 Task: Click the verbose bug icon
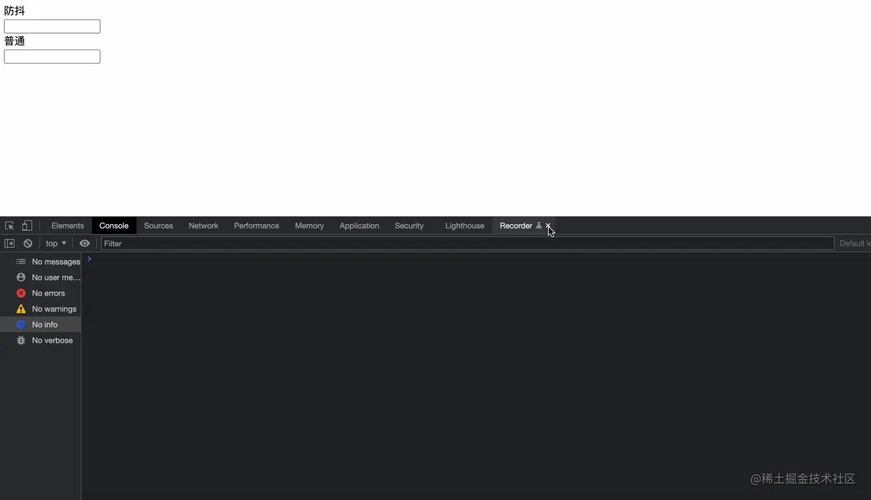(21, 340)
